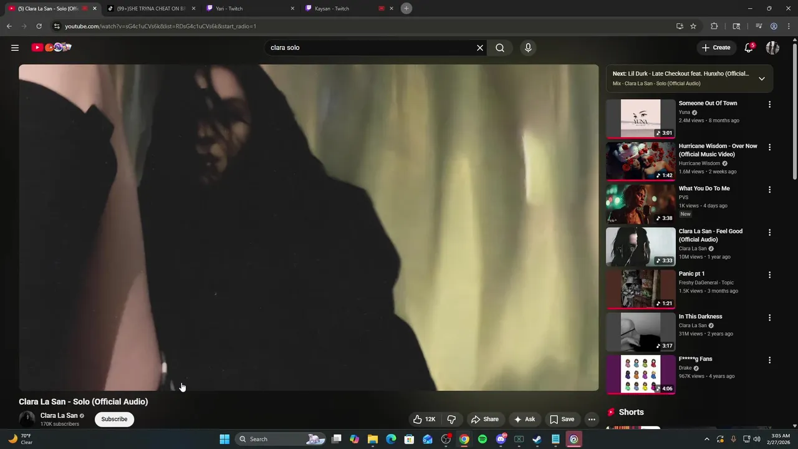This screenshot has height=449, width=798.
Task: Open the 3:05 AM clock and date
Action: point(781,439)
